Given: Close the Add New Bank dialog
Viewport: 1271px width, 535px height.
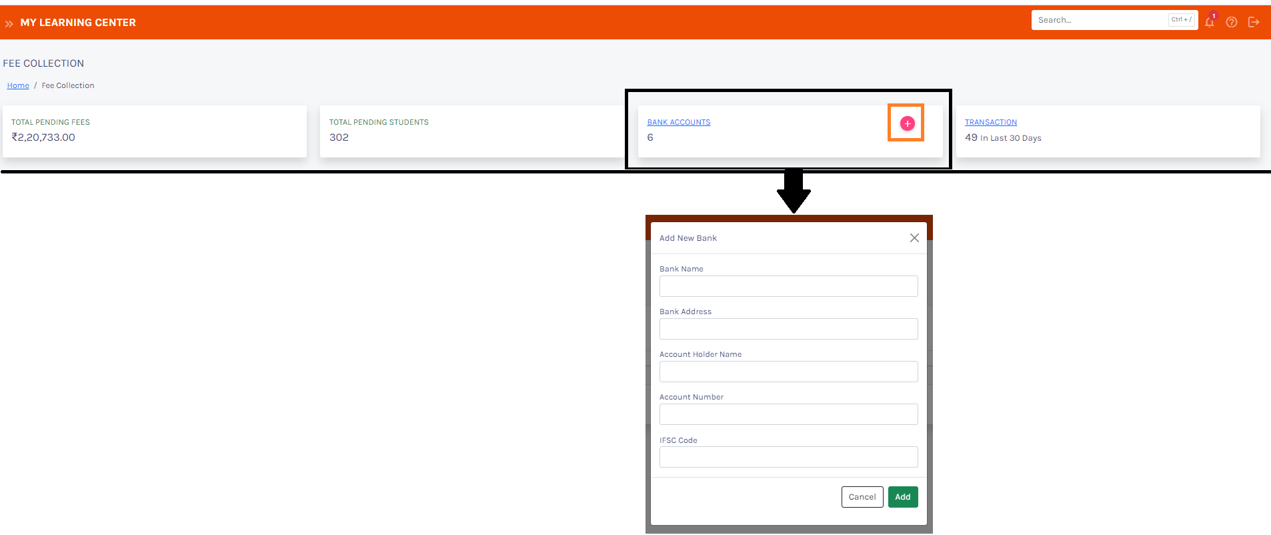Looking at the screenshot, I should pyautogui.click(x=914, y=238).
